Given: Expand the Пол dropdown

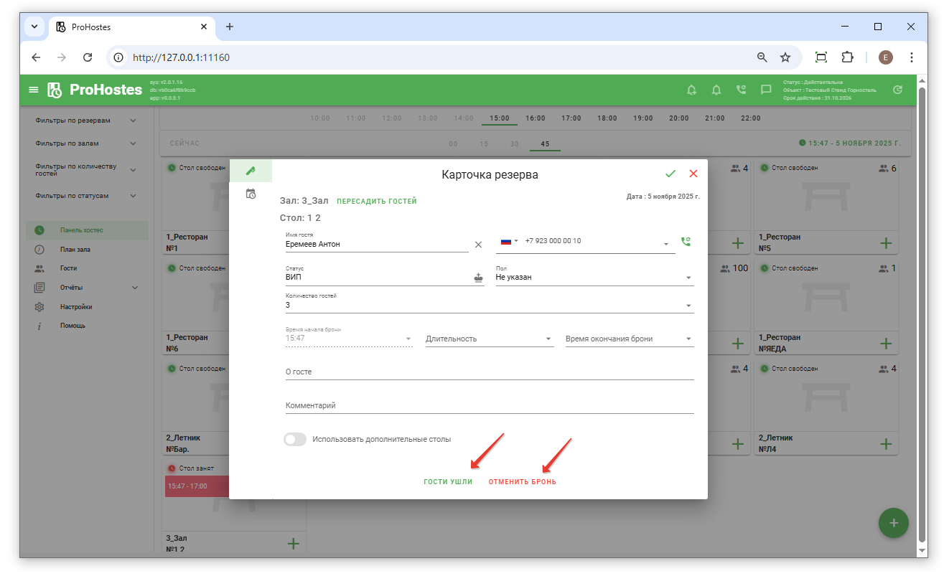Looking at the screenshot, I should 594,278.
